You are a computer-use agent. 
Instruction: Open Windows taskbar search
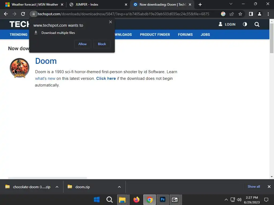coord(109,200)
